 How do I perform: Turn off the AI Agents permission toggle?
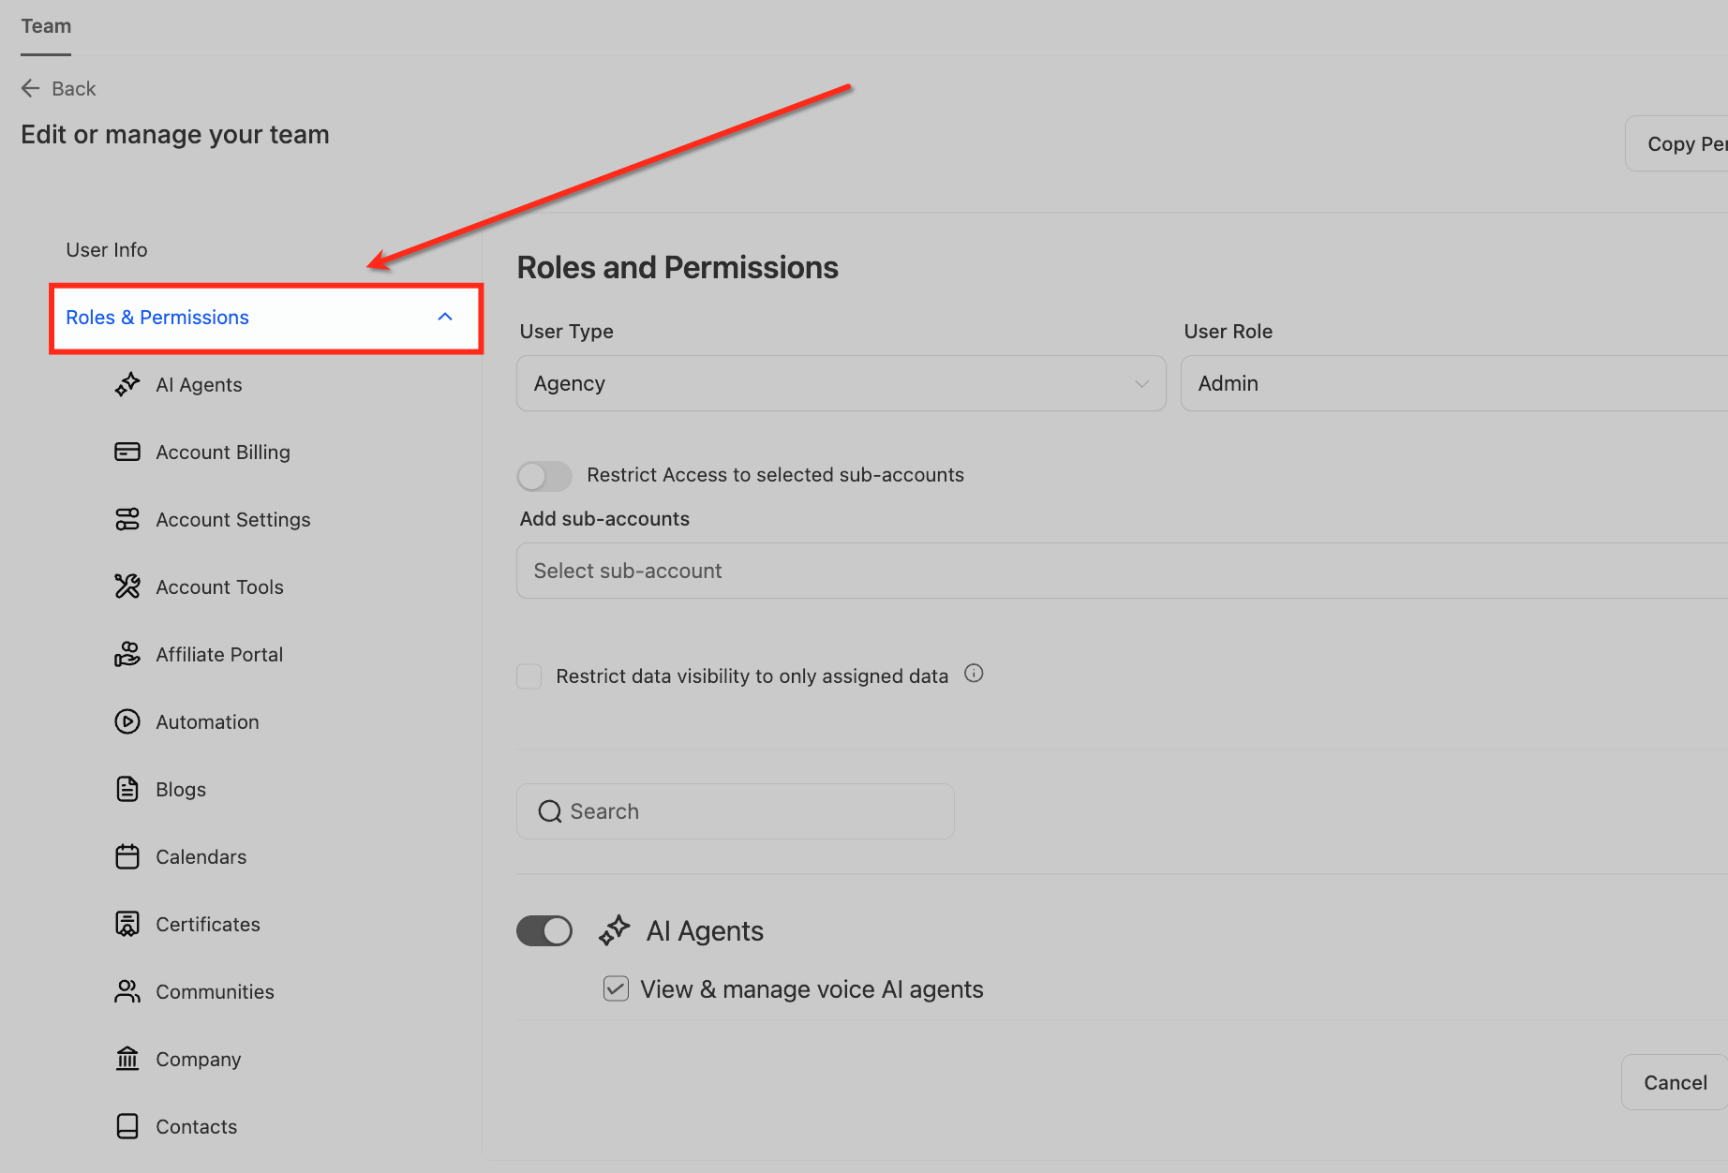pyautogui.click(x=544, y=931)
